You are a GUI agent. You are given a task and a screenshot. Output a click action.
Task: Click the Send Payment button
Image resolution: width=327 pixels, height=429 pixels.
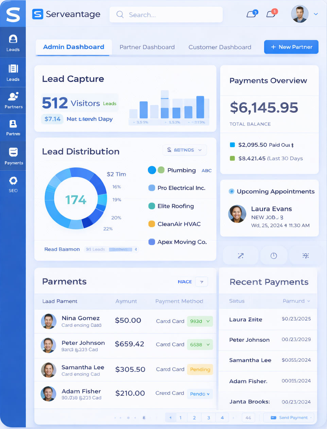289,417
